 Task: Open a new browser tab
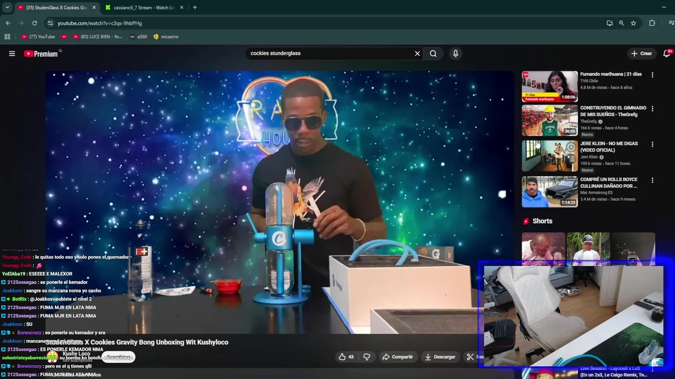pyautogui.click(x=195, y=7)
